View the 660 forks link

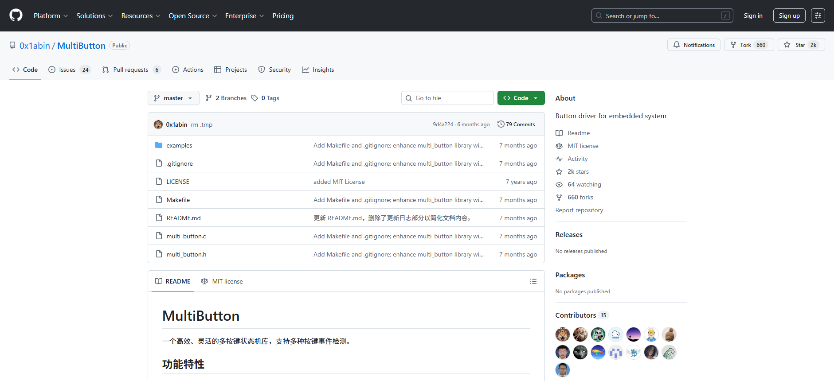[580, 197]
